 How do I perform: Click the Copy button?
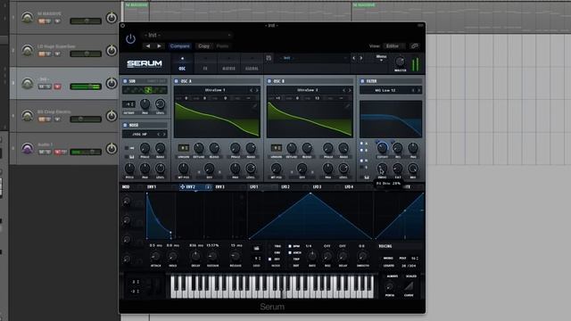pos(203,46)
